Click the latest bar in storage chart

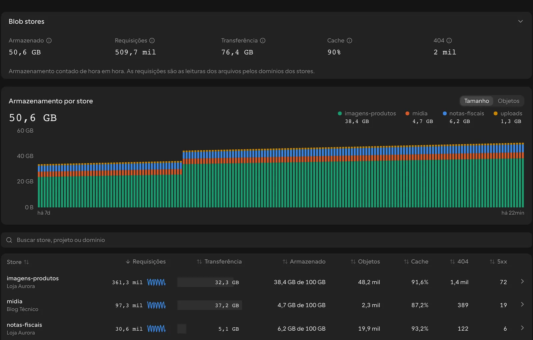coord(522,175)
